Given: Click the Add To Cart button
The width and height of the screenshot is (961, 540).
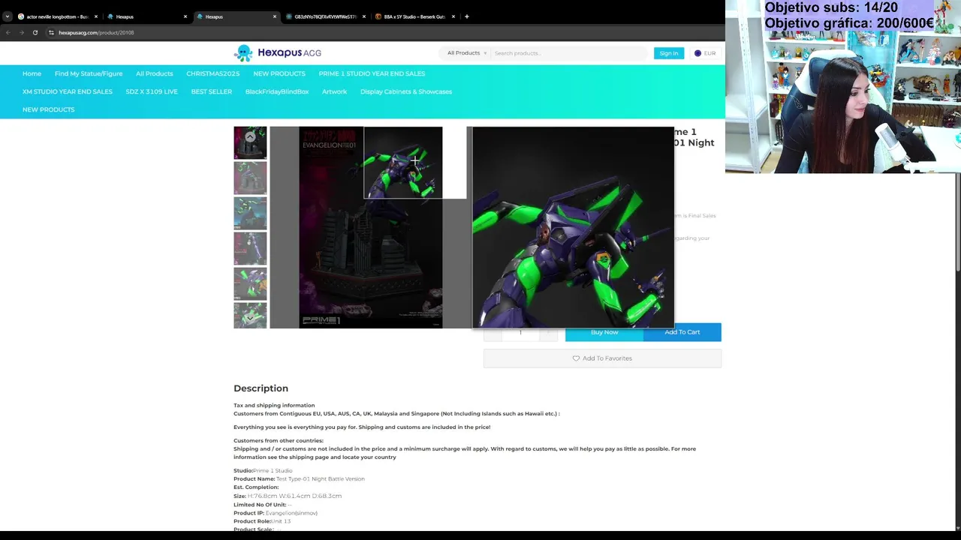Looking at the screenshot, I should tap(682, 332).
